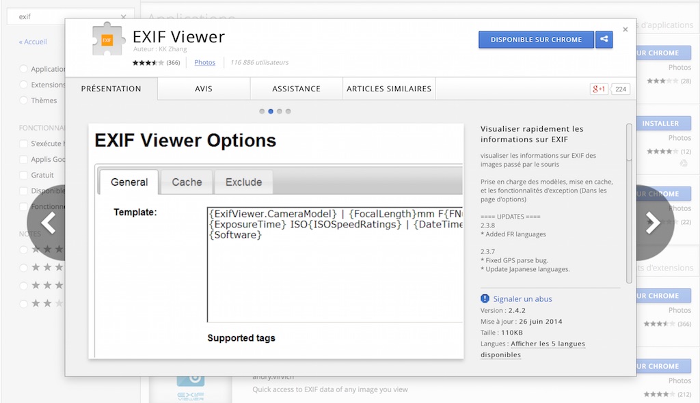
Task: Switch to the Assistance tab
Action: tap(297, 88)
